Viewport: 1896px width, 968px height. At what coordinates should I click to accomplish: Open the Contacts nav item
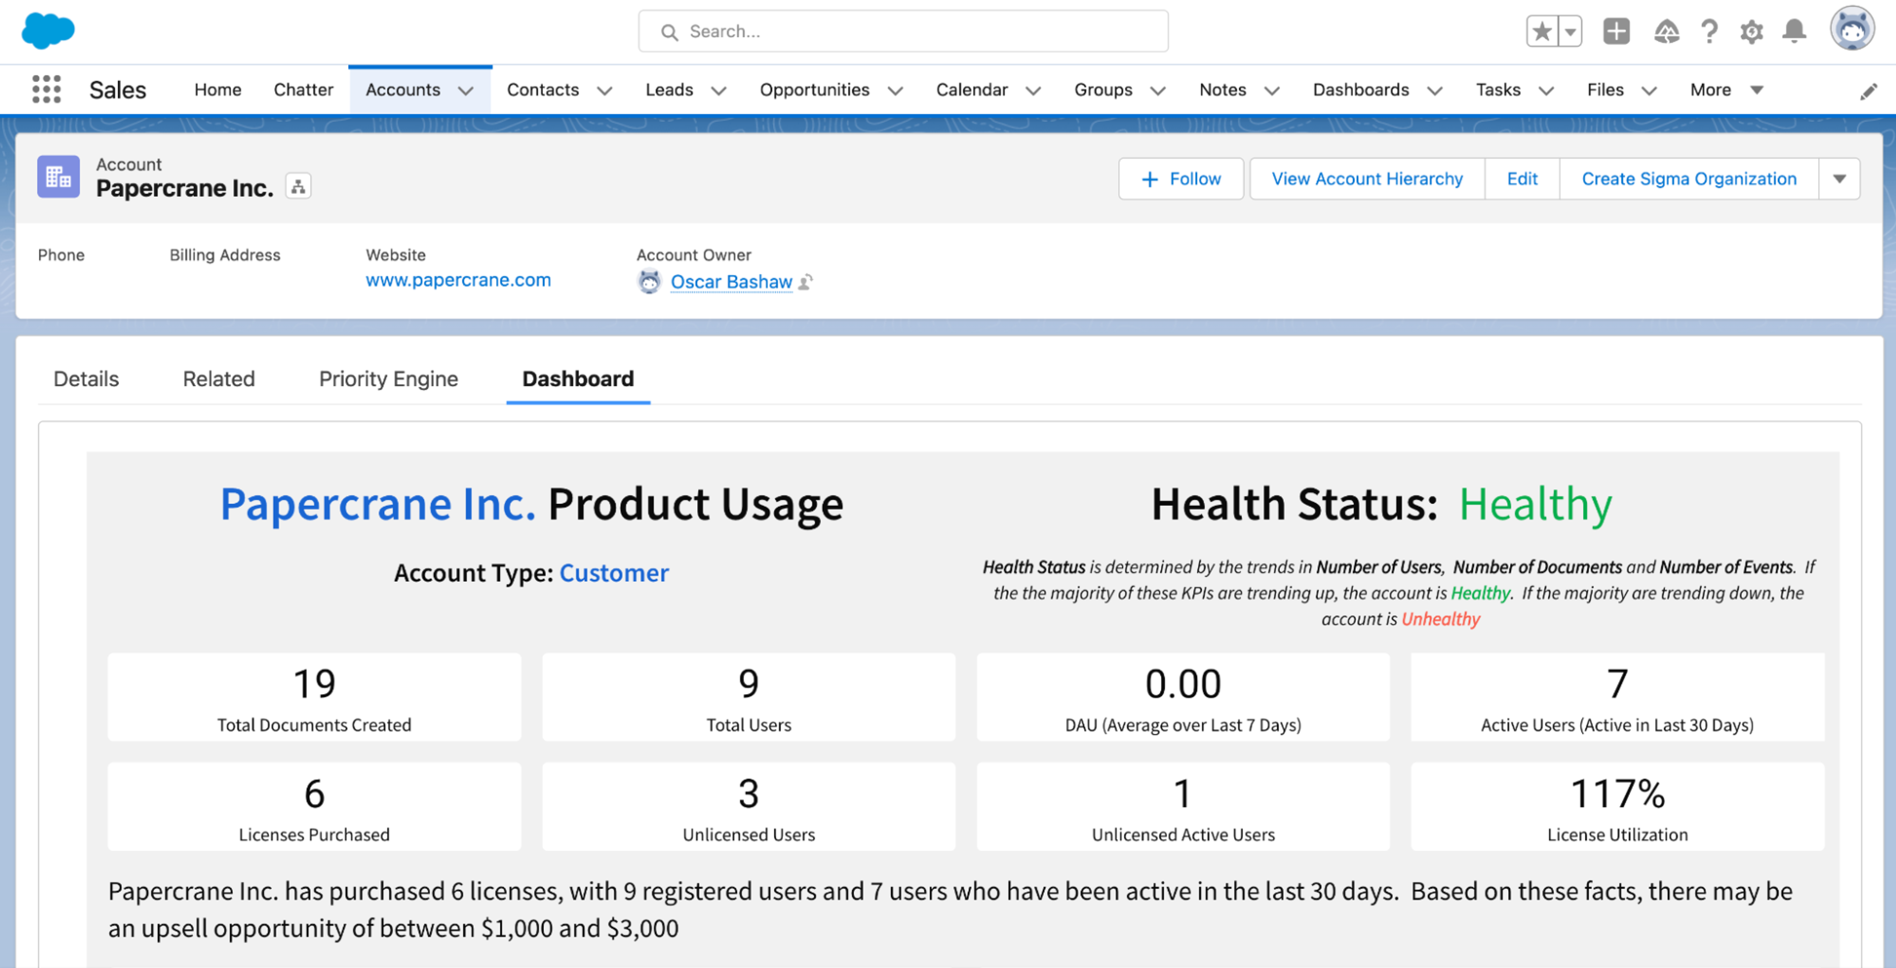point(543,90)
